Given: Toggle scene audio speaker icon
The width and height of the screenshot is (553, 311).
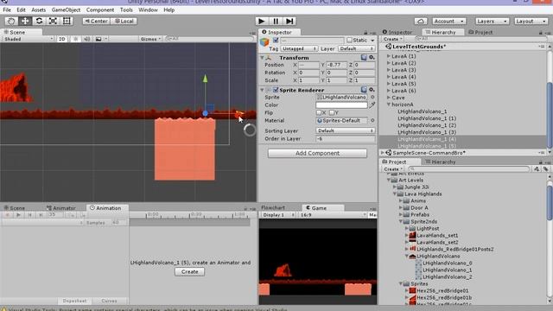Looking at the screenshot, I should click(x=86, y=39).
